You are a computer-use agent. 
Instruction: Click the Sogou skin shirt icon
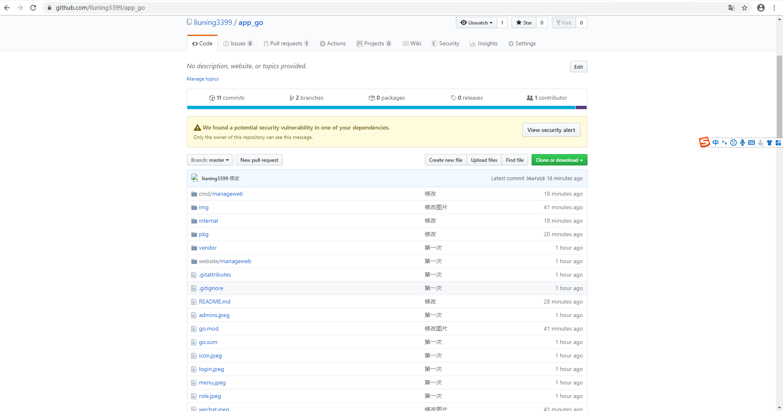click(x=770, y=143)
